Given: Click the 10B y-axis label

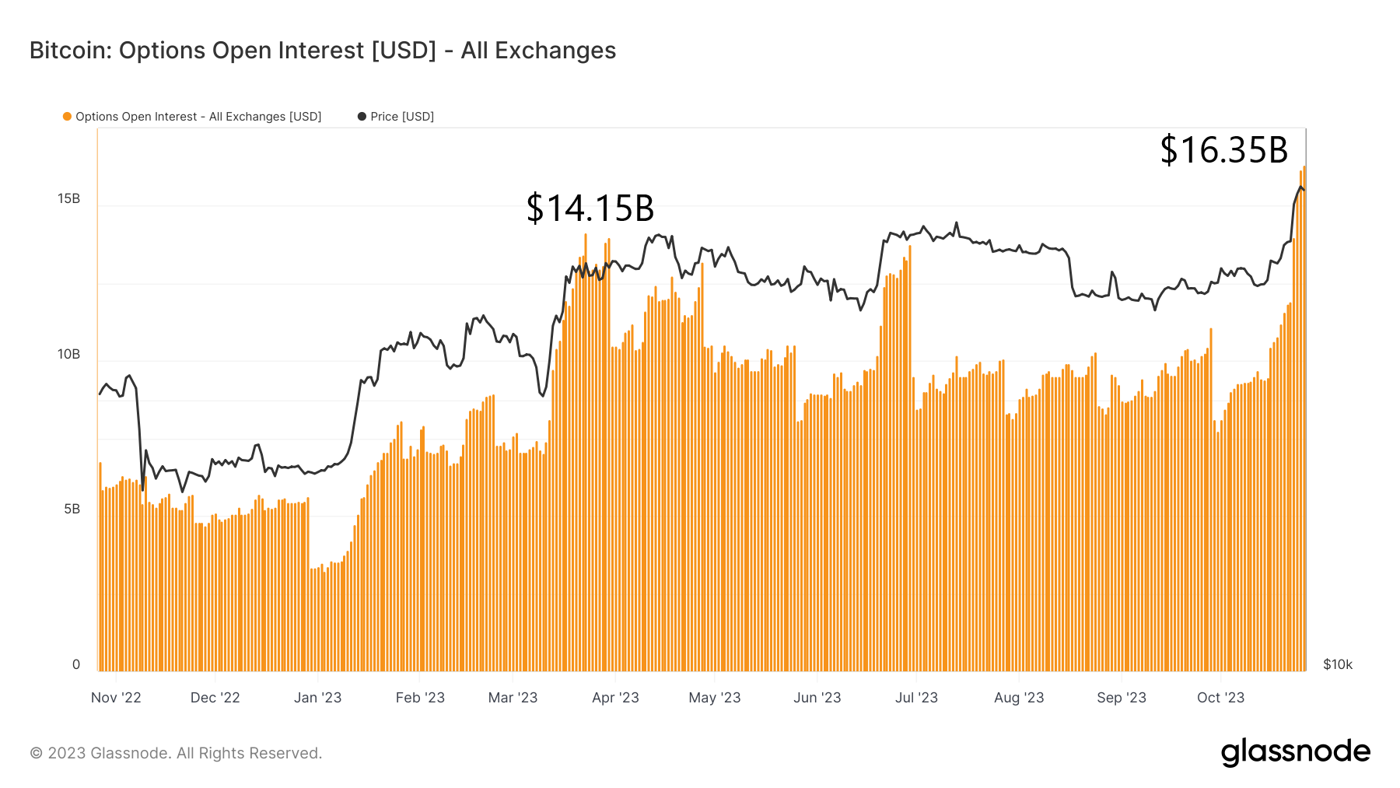Looking at the screenshot, I should click(x=68, y=355).
